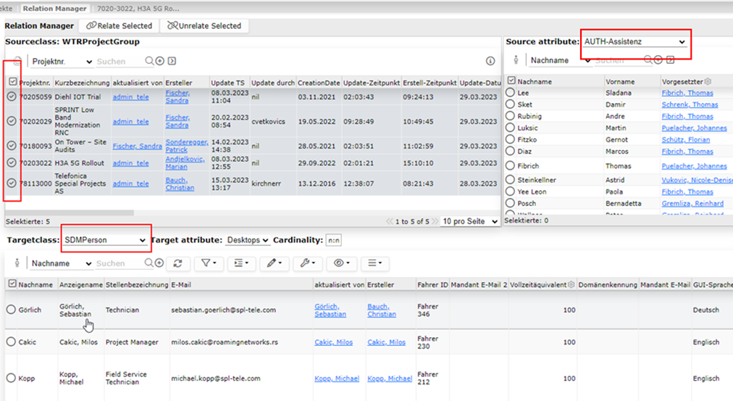Click the search magnifier in the SDMPerson toolbar
733x401 pixels.
(x=148, y=263)
